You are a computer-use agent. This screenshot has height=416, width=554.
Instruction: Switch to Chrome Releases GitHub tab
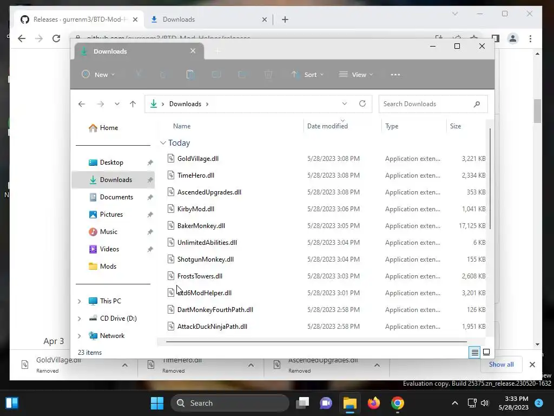point(79,19)
